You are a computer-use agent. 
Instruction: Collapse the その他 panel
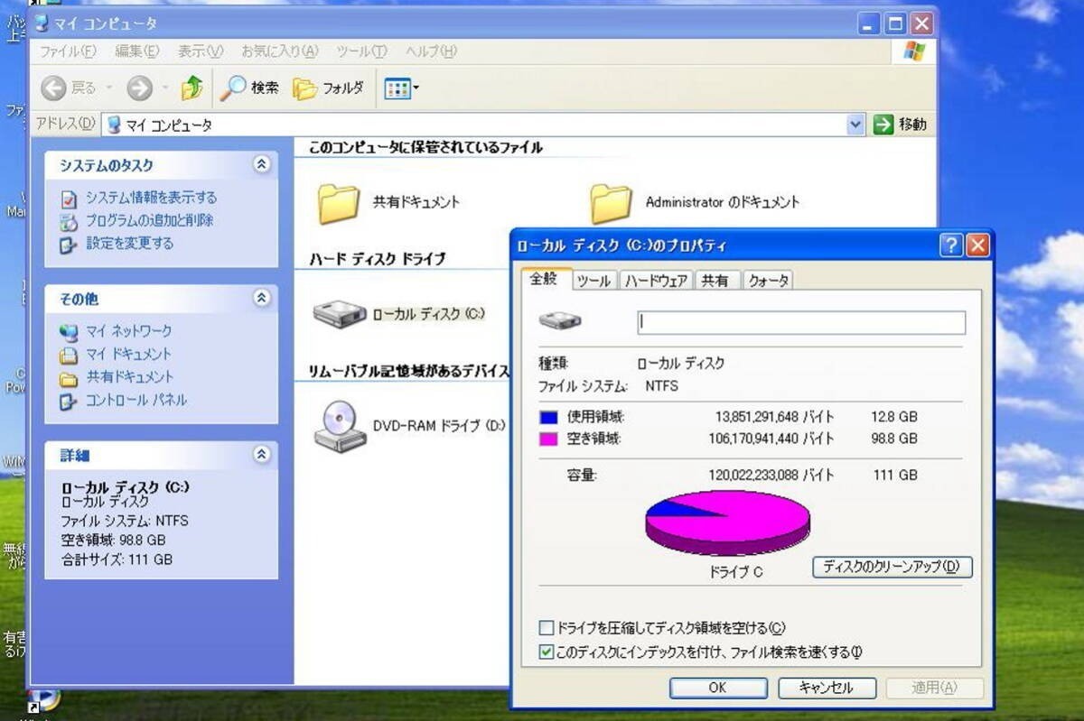tap(261, 298)
